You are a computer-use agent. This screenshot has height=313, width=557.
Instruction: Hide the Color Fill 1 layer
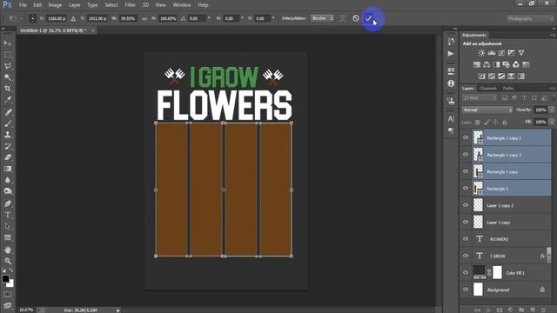point(466,272)
